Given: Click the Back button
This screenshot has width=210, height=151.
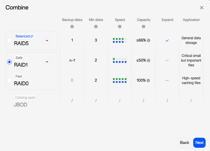Looking at the screenshot, I should (x=184, y=143).
